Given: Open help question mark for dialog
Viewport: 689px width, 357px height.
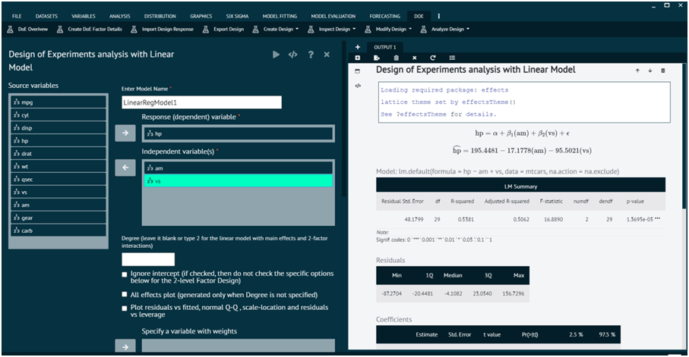Looking at the screenshot, I should 311,55.
